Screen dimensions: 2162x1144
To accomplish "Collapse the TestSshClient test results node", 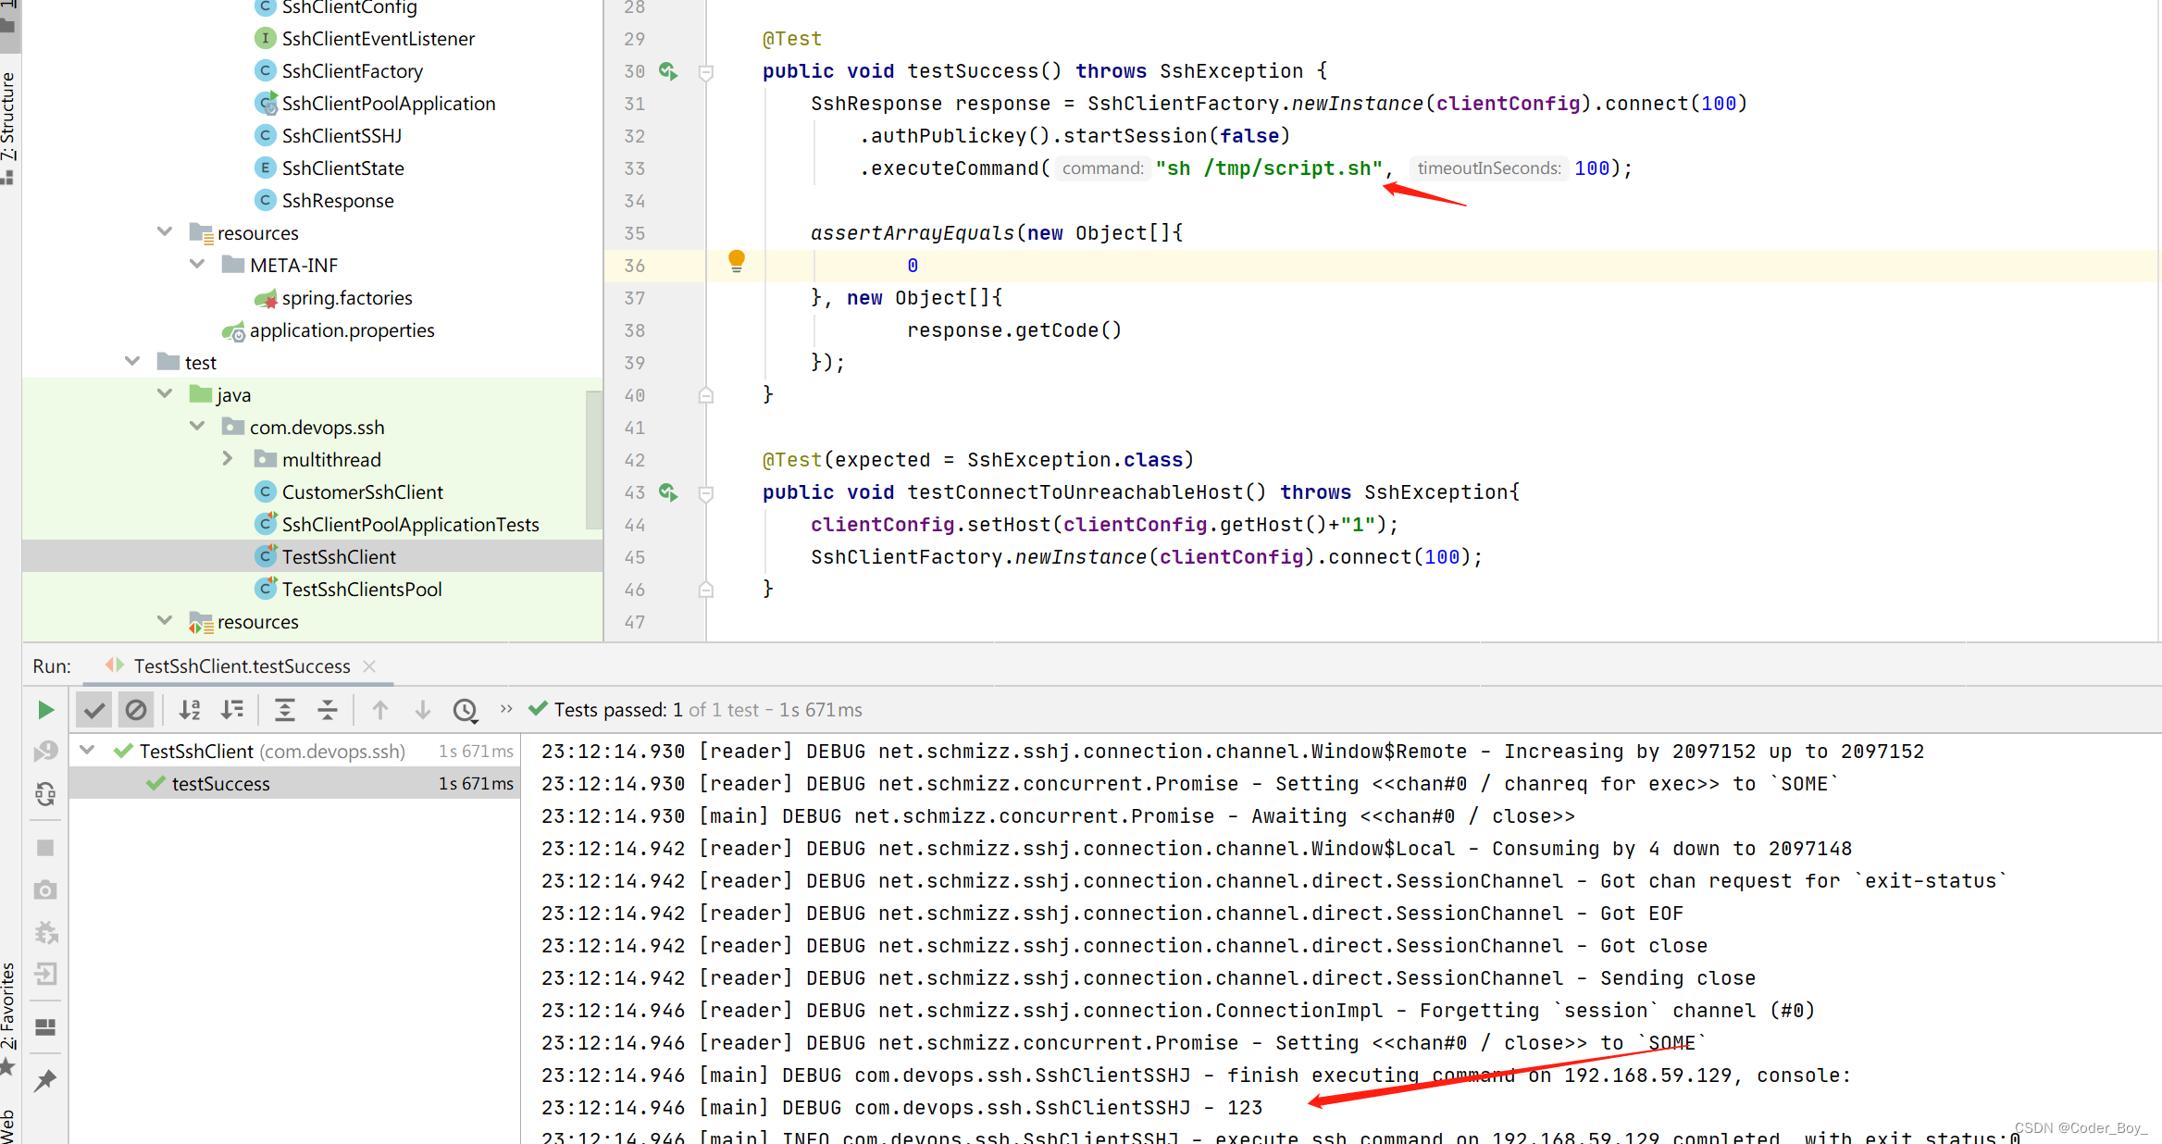I will click(x=88, y=751).
